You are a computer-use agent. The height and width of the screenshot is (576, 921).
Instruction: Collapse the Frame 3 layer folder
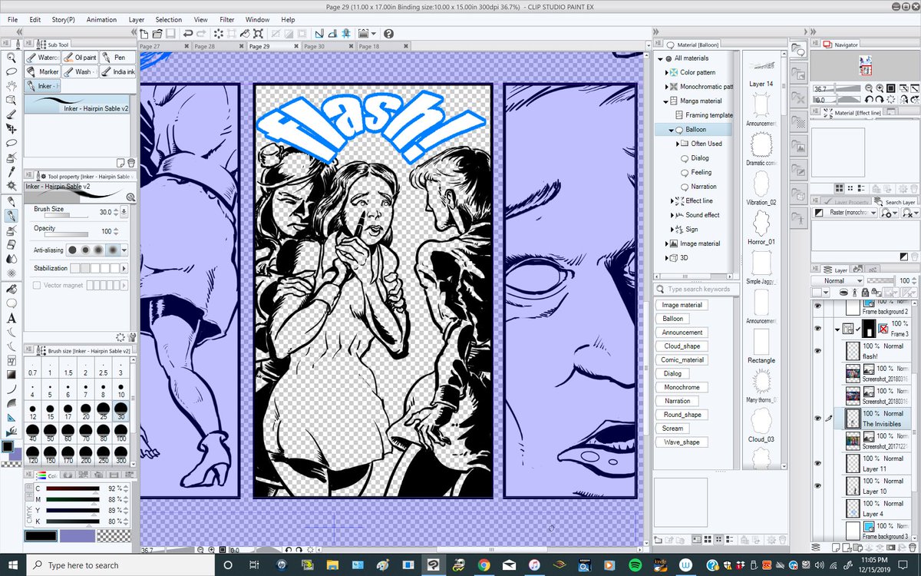[837, 329]
